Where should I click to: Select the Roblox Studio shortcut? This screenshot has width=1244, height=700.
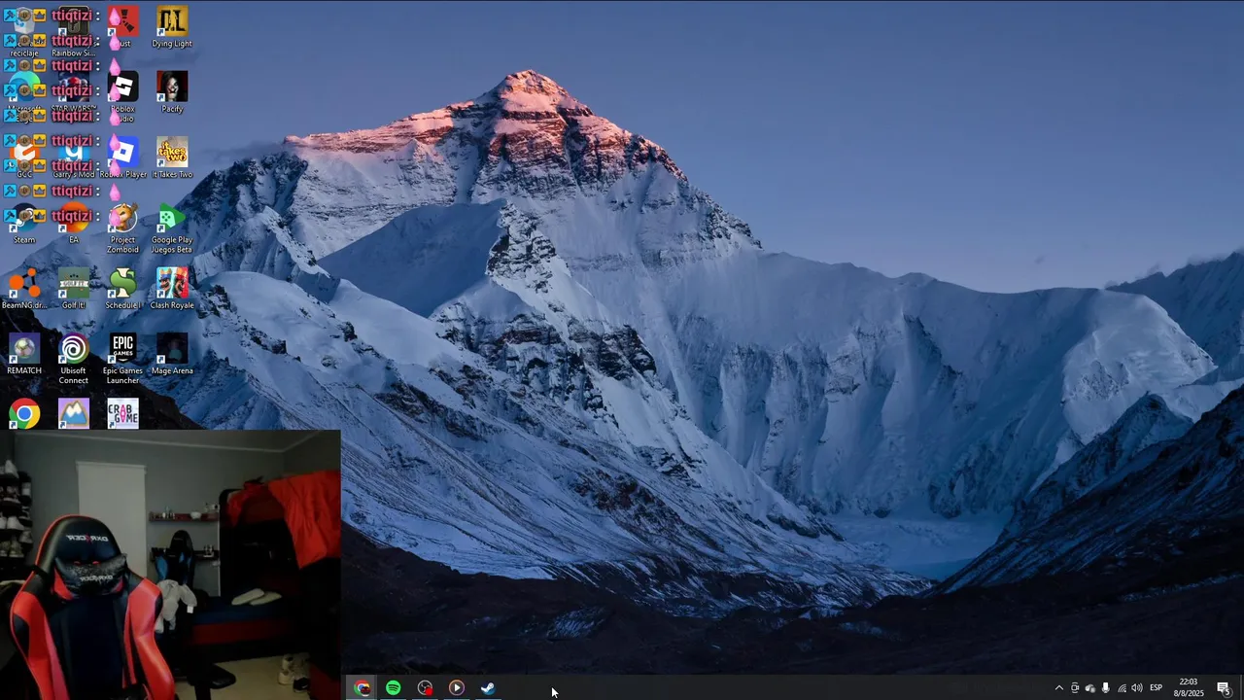122,95
